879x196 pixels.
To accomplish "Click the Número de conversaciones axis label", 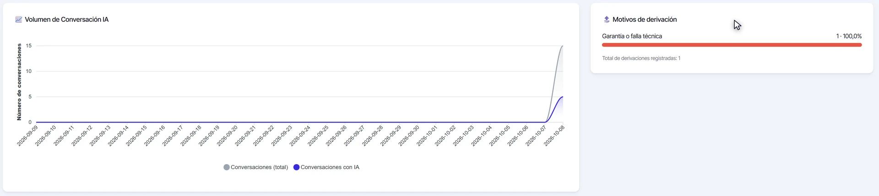I will point(19,82).
